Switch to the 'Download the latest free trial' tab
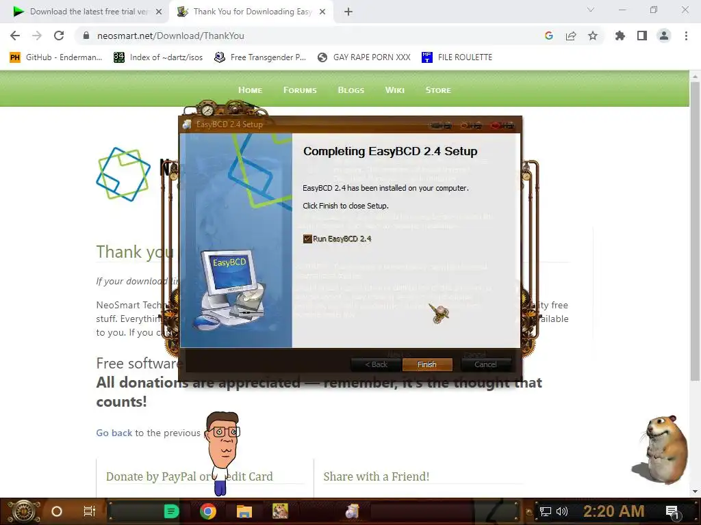The image size is (701, 525). (88, 12)
